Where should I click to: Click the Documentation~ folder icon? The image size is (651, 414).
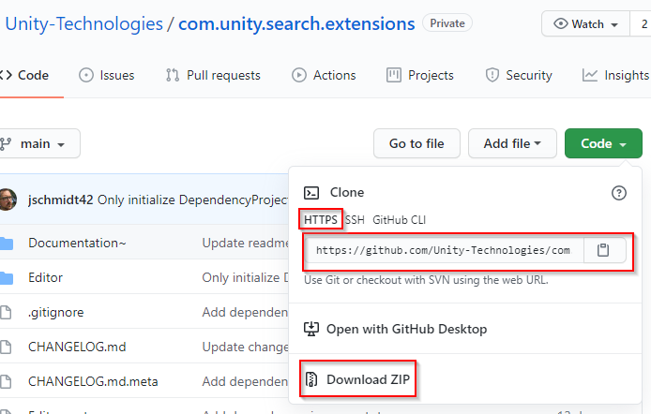[7, 244]
